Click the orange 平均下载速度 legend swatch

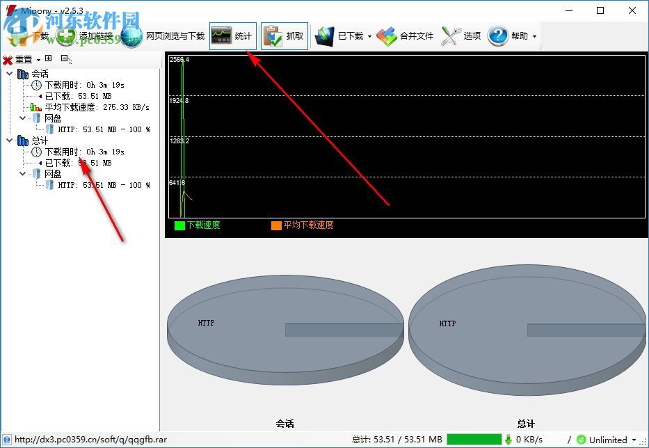coord(276,225)
